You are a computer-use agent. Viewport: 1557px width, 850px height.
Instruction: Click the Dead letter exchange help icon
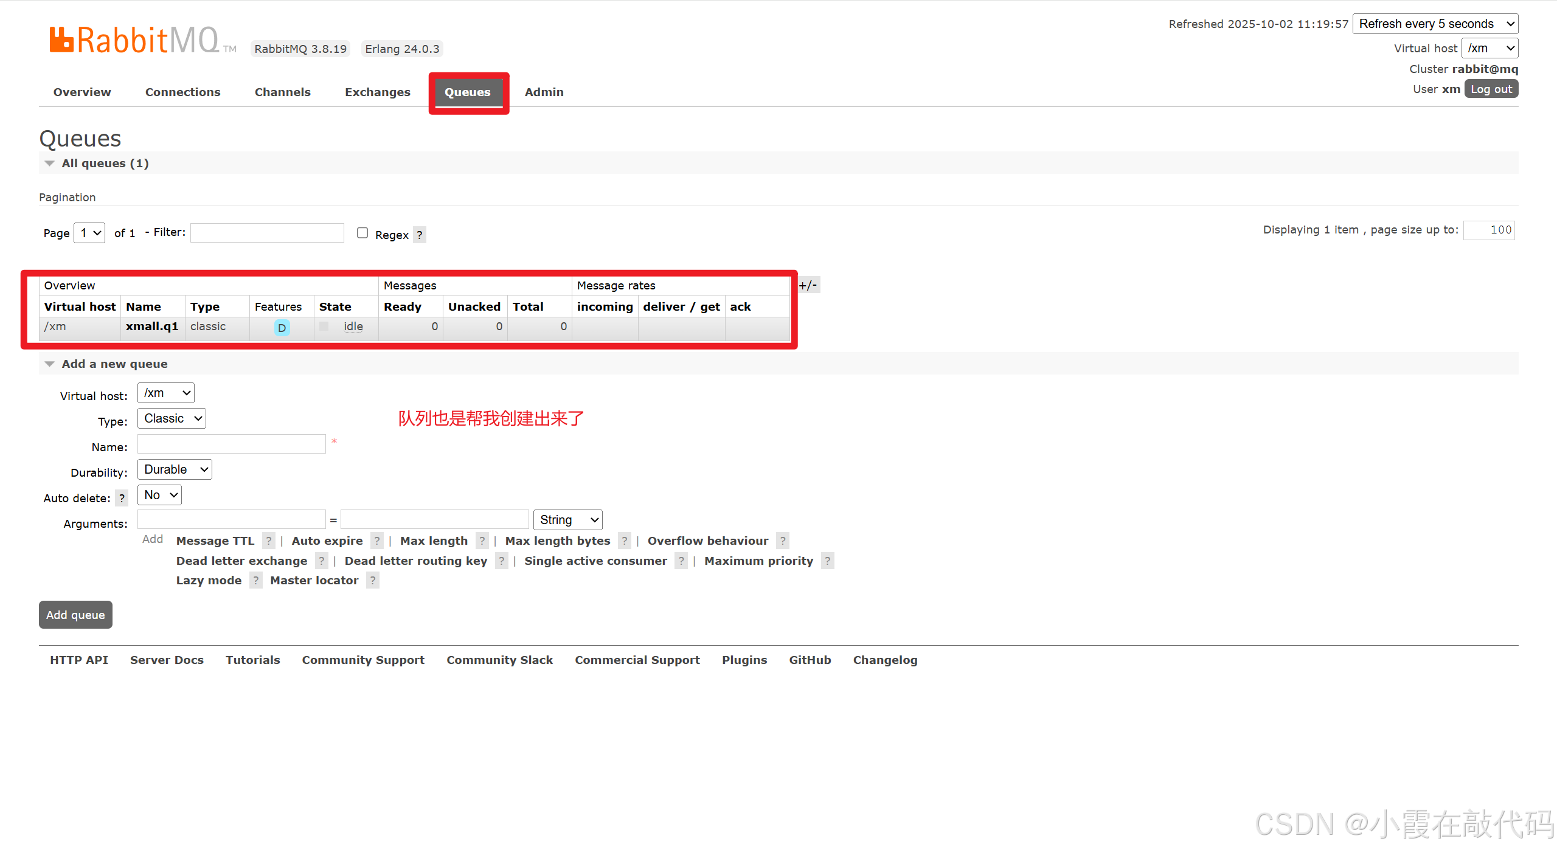[322, 561]
